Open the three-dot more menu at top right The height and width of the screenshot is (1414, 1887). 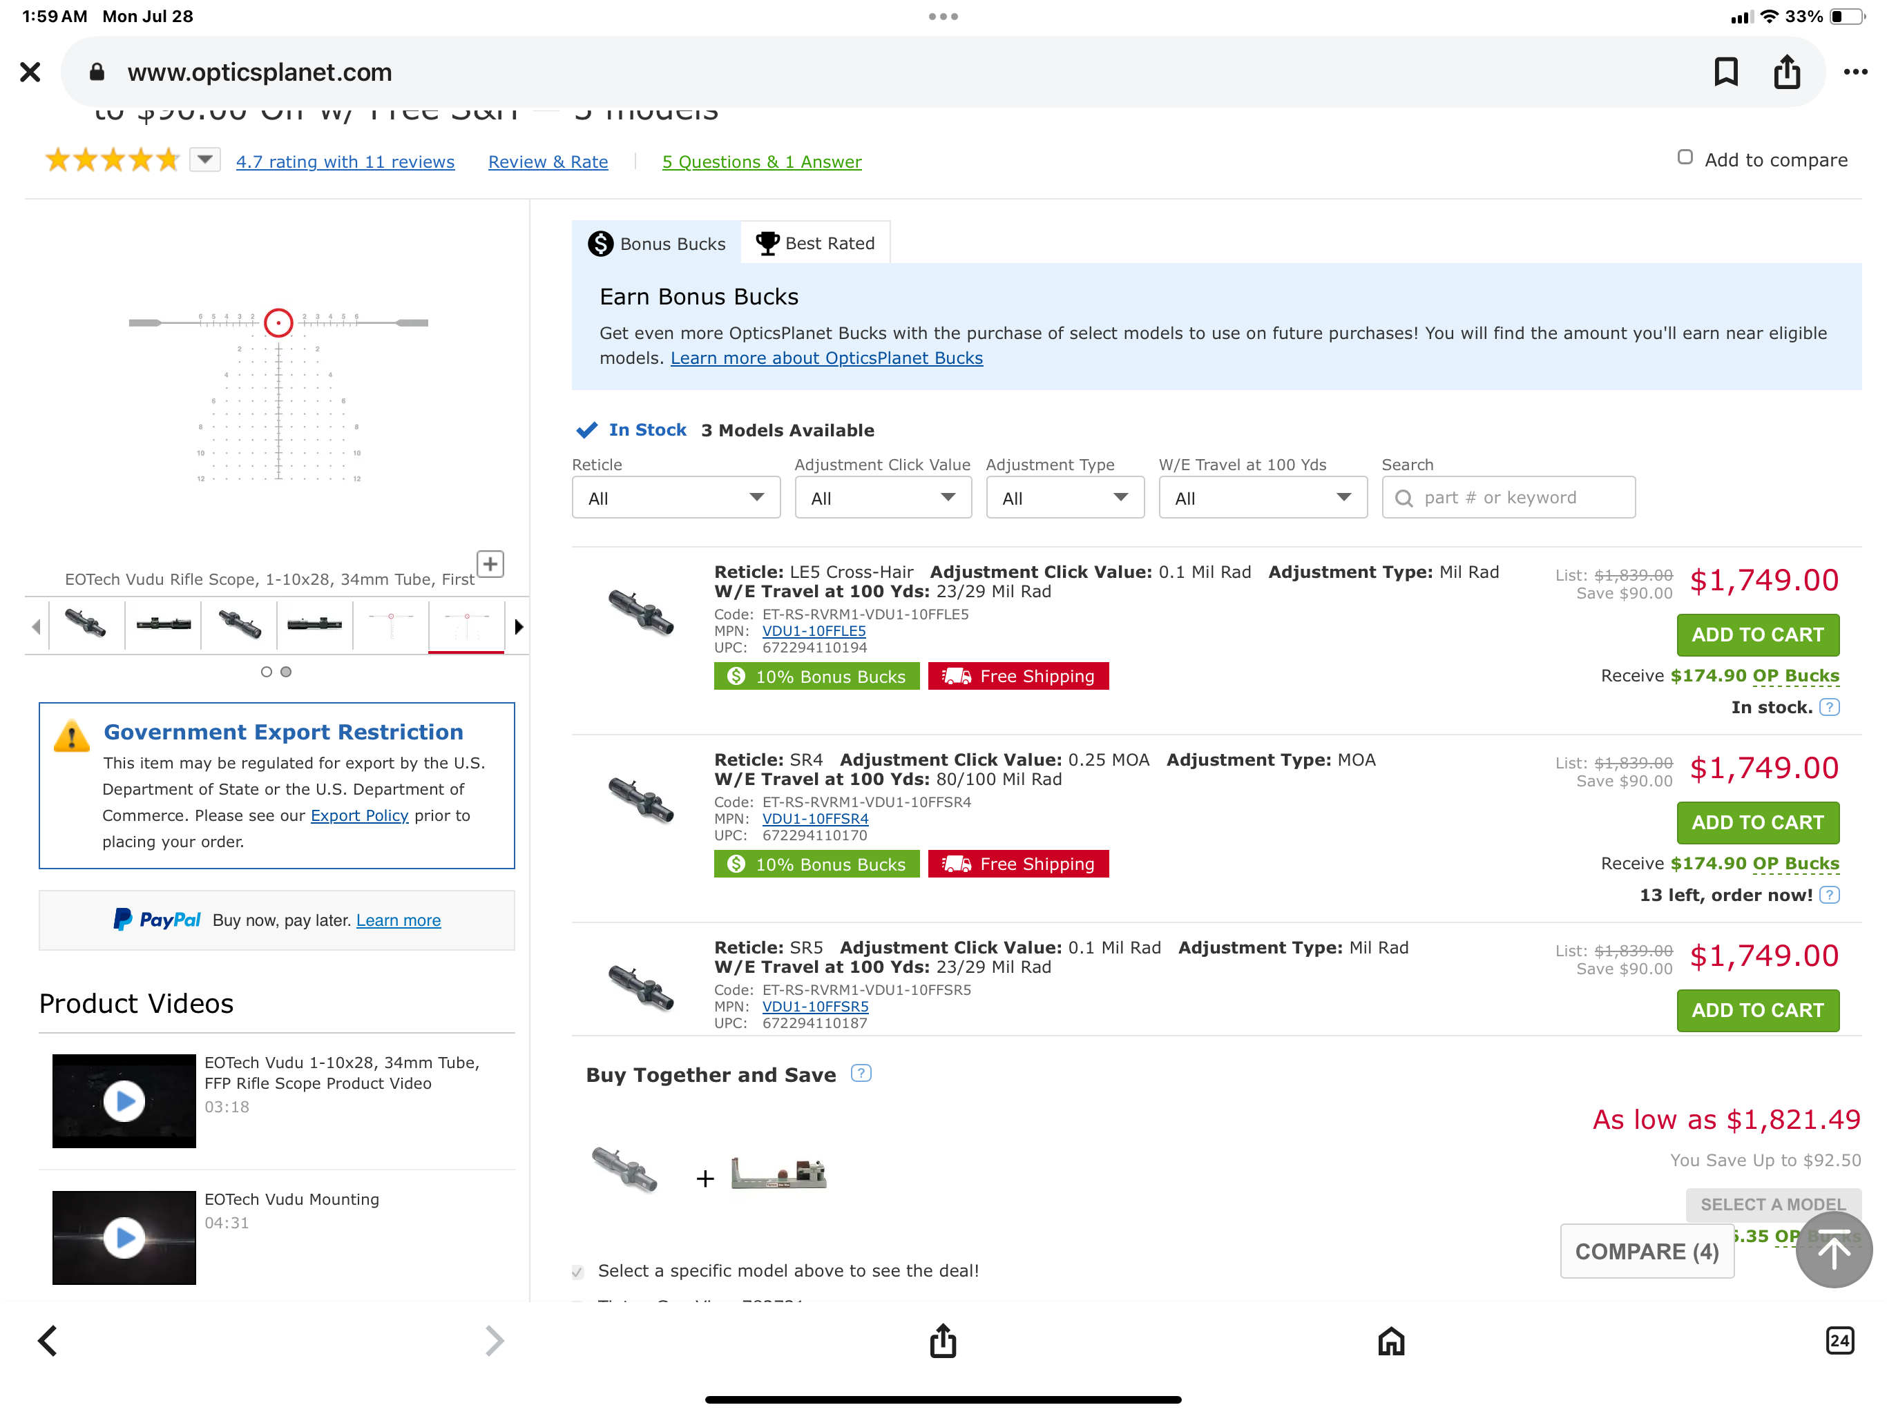(x=1855, y=72)
